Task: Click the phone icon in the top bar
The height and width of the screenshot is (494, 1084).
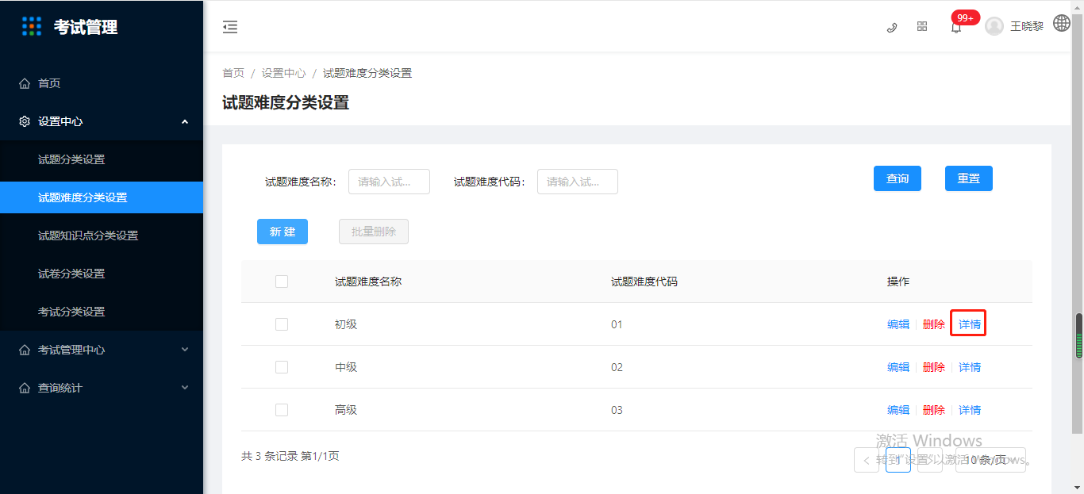Action: [x=891, y=27]
